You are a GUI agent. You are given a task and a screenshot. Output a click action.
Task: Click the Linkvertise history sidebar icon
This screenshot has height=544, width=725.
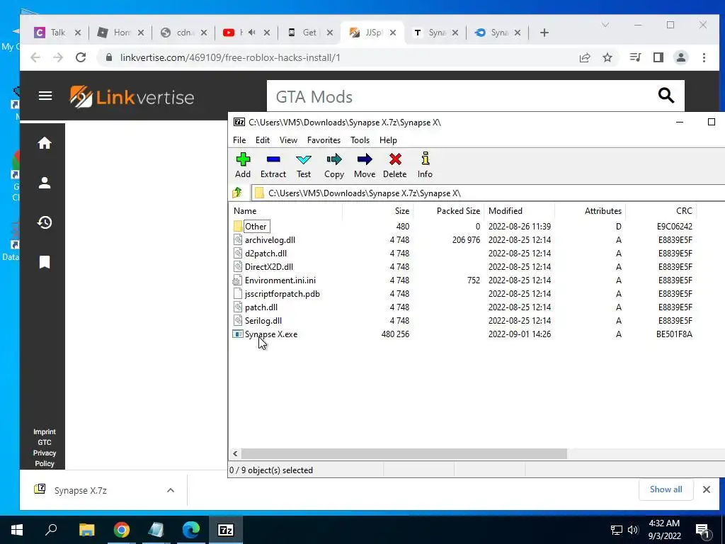tap(45, 222)
